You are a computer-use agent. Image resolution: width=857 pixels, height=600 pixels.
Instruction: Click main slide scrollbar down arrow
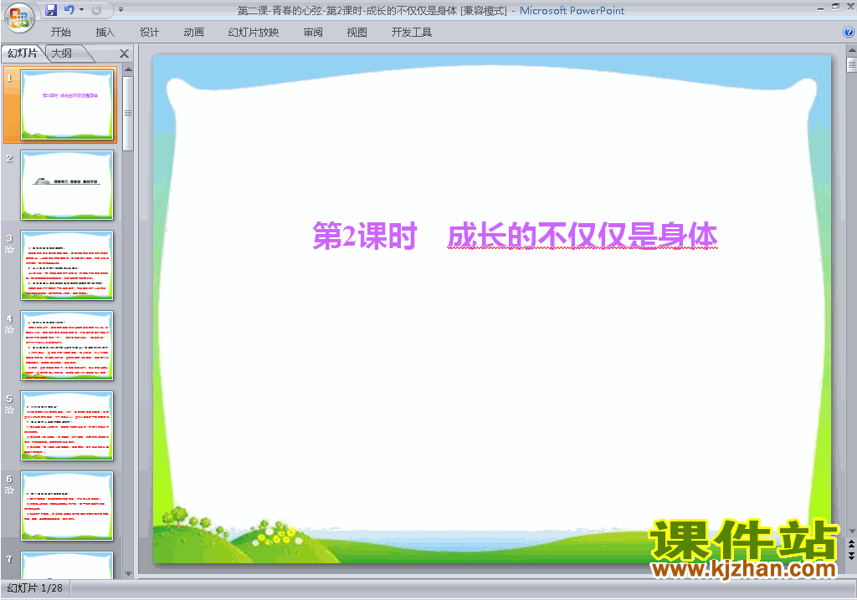click(x=851, y=531)
